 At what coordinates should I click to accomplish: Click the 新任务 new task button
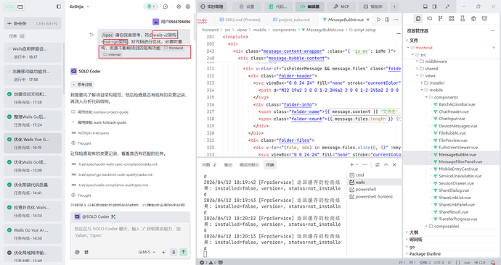32,23
